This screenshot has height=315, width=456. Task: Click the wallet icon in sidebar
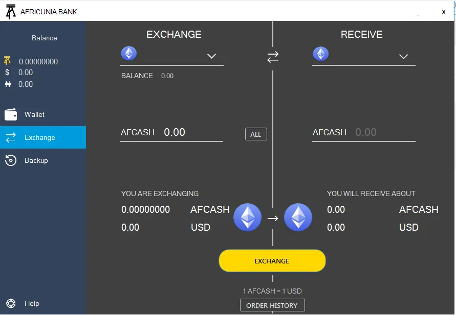tap(11, 114)
